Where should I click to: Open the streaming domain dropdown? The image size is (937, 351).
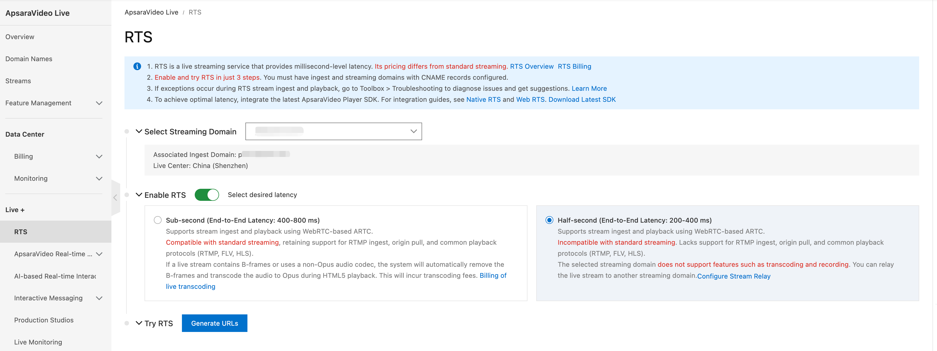tap(333, 131)
